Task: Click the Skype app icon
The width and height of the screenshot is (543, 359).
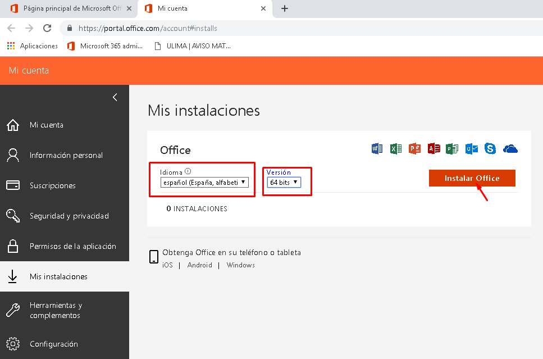Action: (x=490, y=149)
